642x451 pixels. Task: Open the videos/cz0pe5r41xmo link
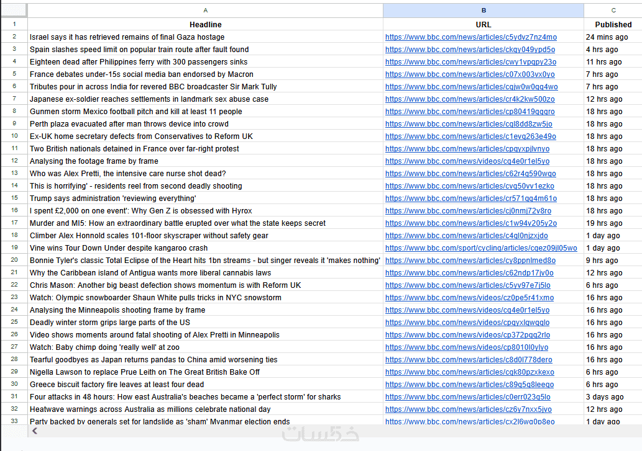pos(470,298)
